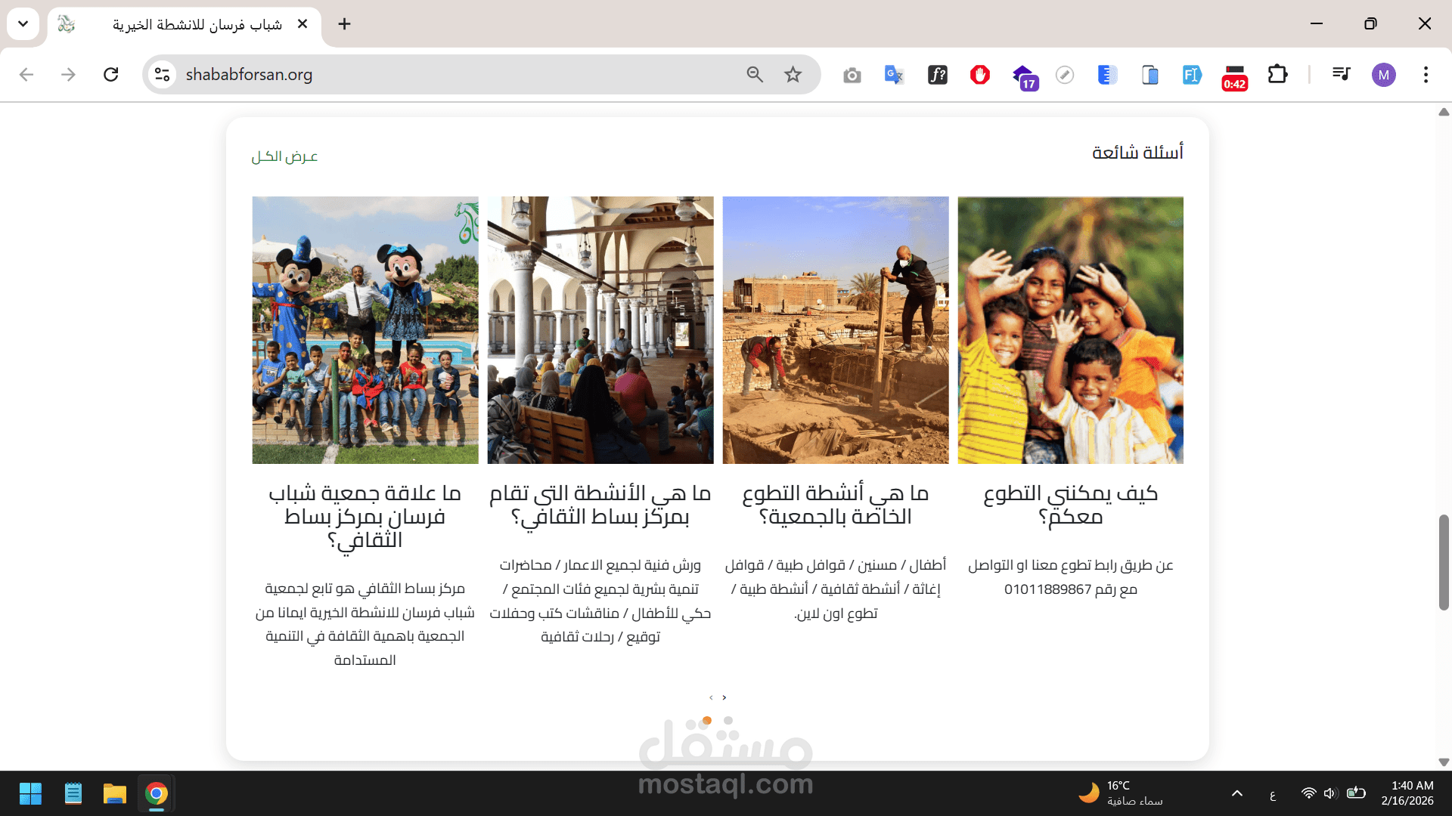This screenshot has width=1452, height=816.
Task: Reload the current page
Action: [111, 75]
